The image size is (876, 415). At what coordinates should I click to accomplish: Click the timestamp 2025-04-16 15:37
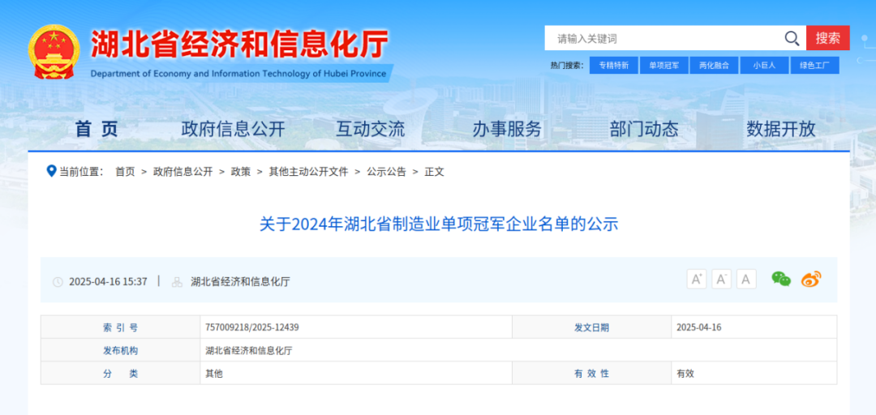tap(108, 281)
